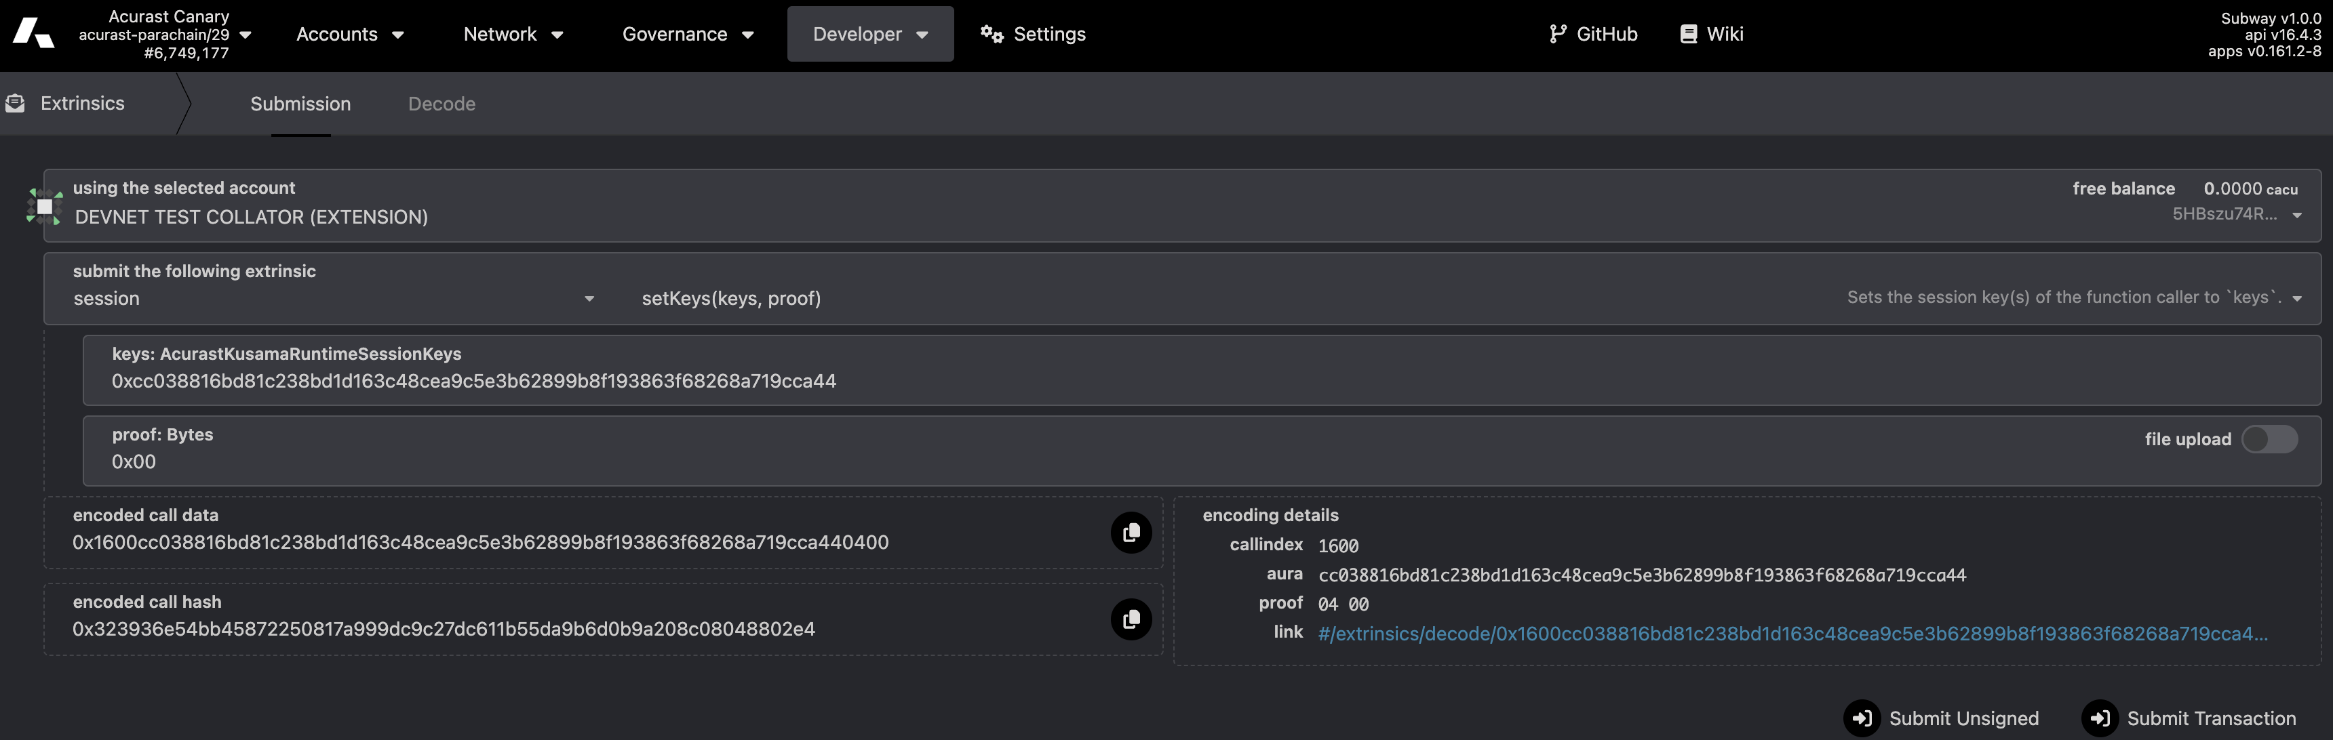The image size is (2333, 740).
Task: Click the Acurast logo icon
Action: tap(33, 33)
